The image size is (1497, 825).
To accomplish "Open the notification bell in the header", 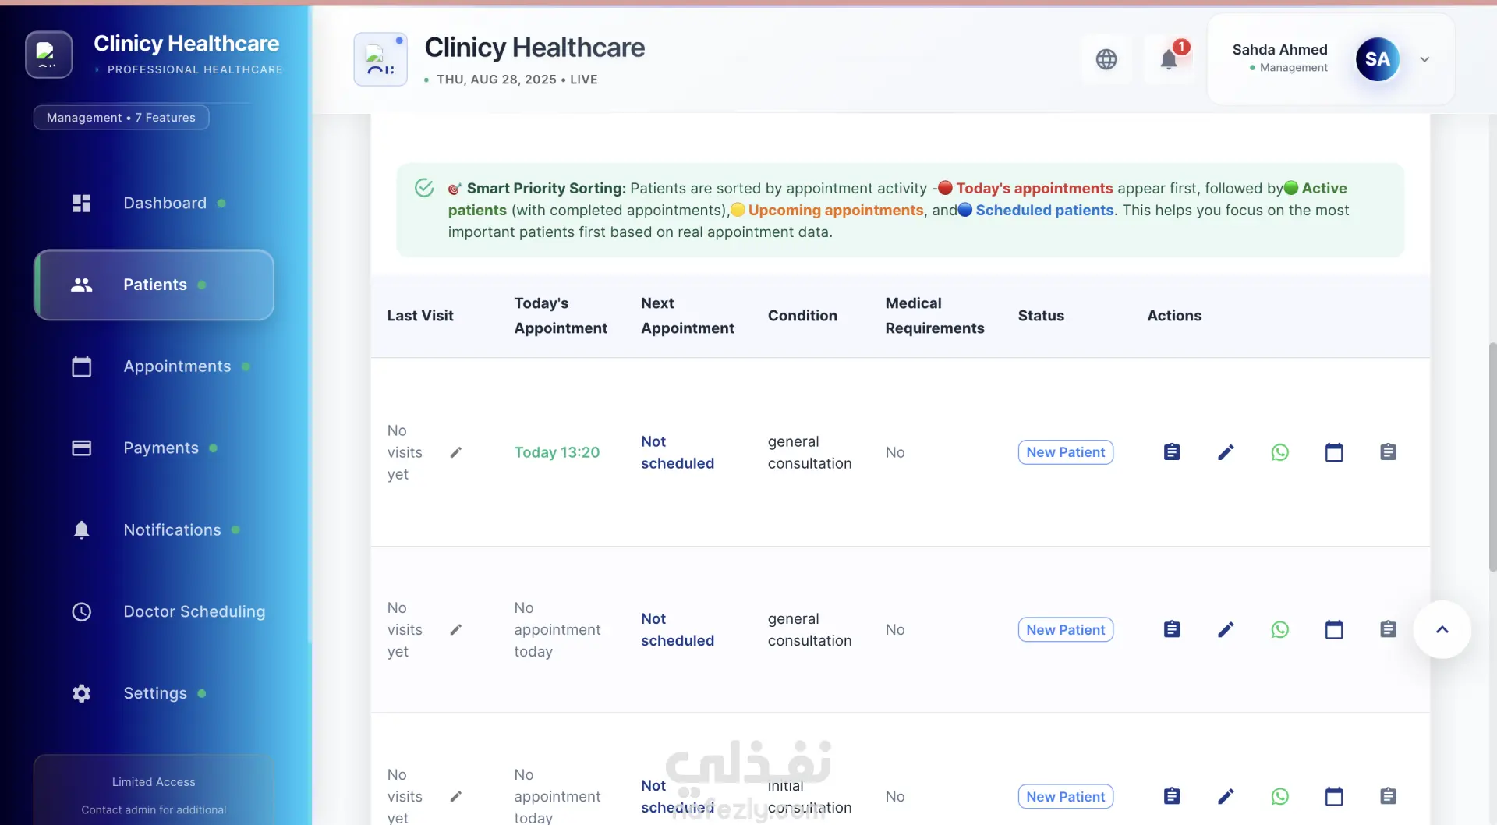I will point(1169,59).
